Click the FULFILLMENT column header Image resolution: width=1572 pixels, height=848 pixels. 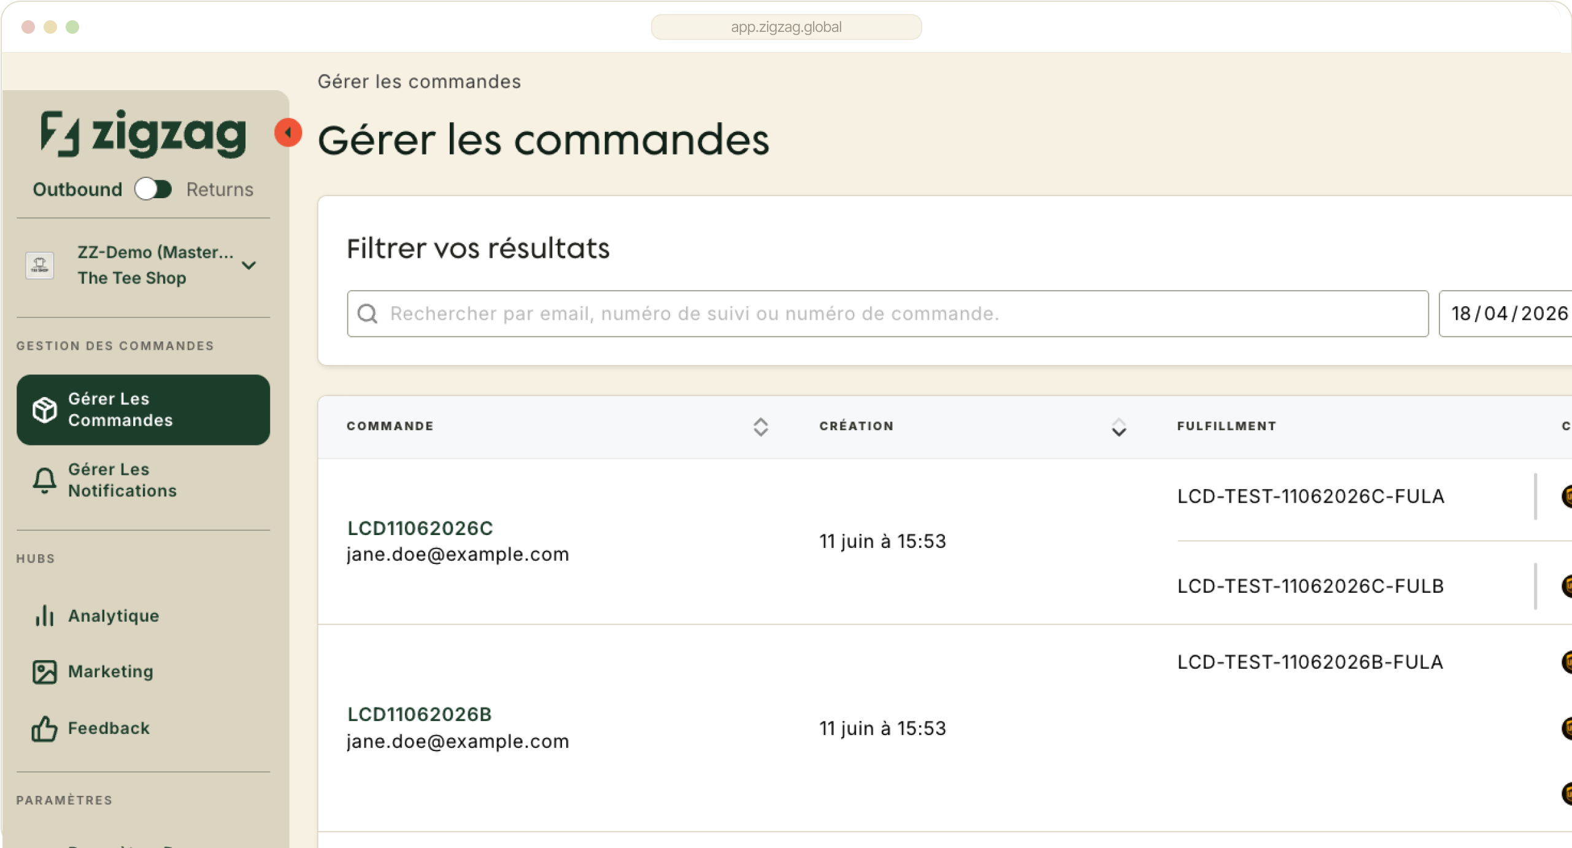coord(1227,426)
